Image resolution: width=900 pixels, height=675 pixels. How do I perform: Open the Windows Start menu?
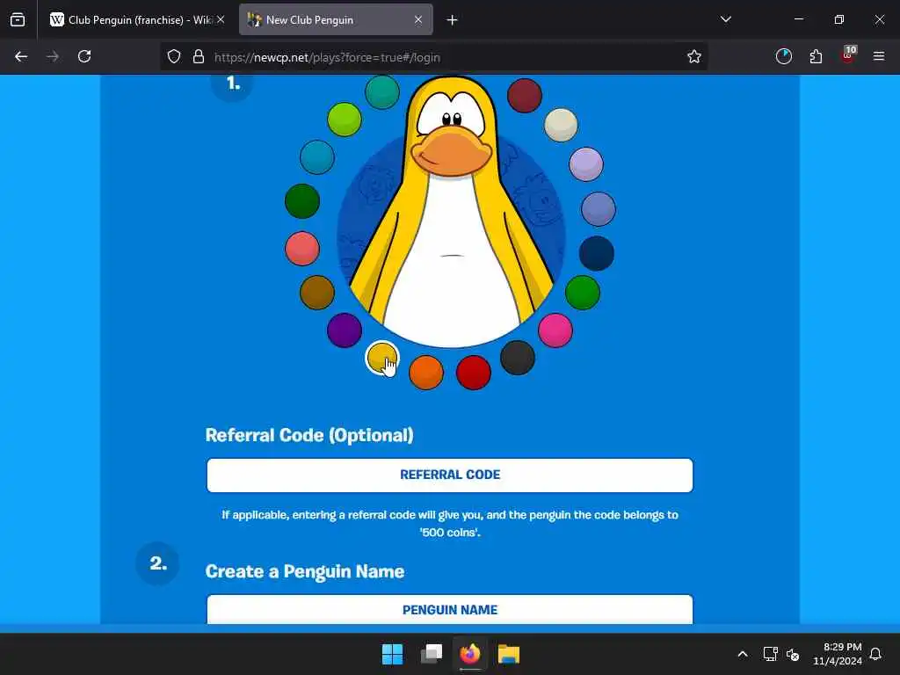coord(393,654)
